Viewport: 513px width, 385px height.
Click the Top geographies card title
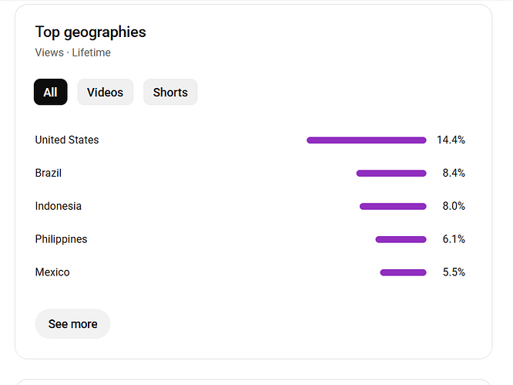coord(90,32)
